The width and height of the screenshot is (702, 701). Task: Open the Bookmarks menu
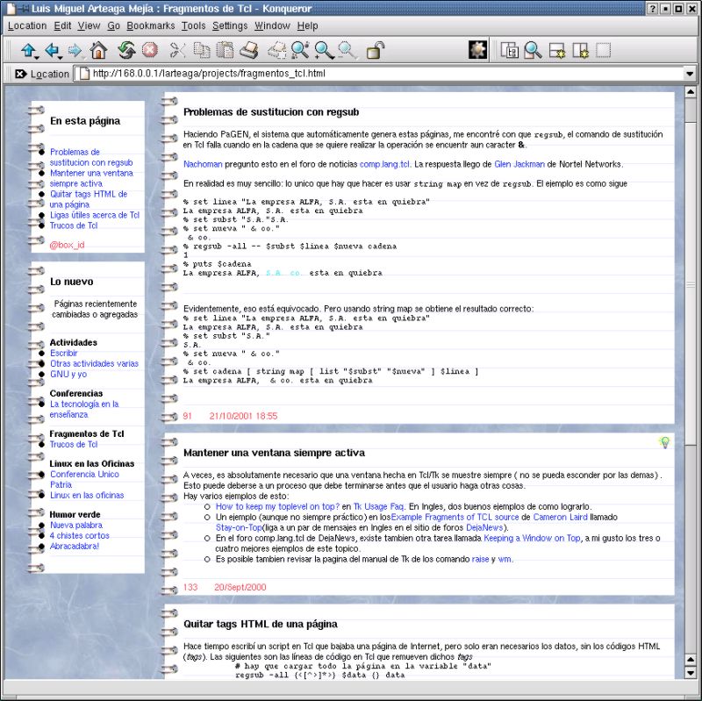pyautogui.click(x=151, y=26)
